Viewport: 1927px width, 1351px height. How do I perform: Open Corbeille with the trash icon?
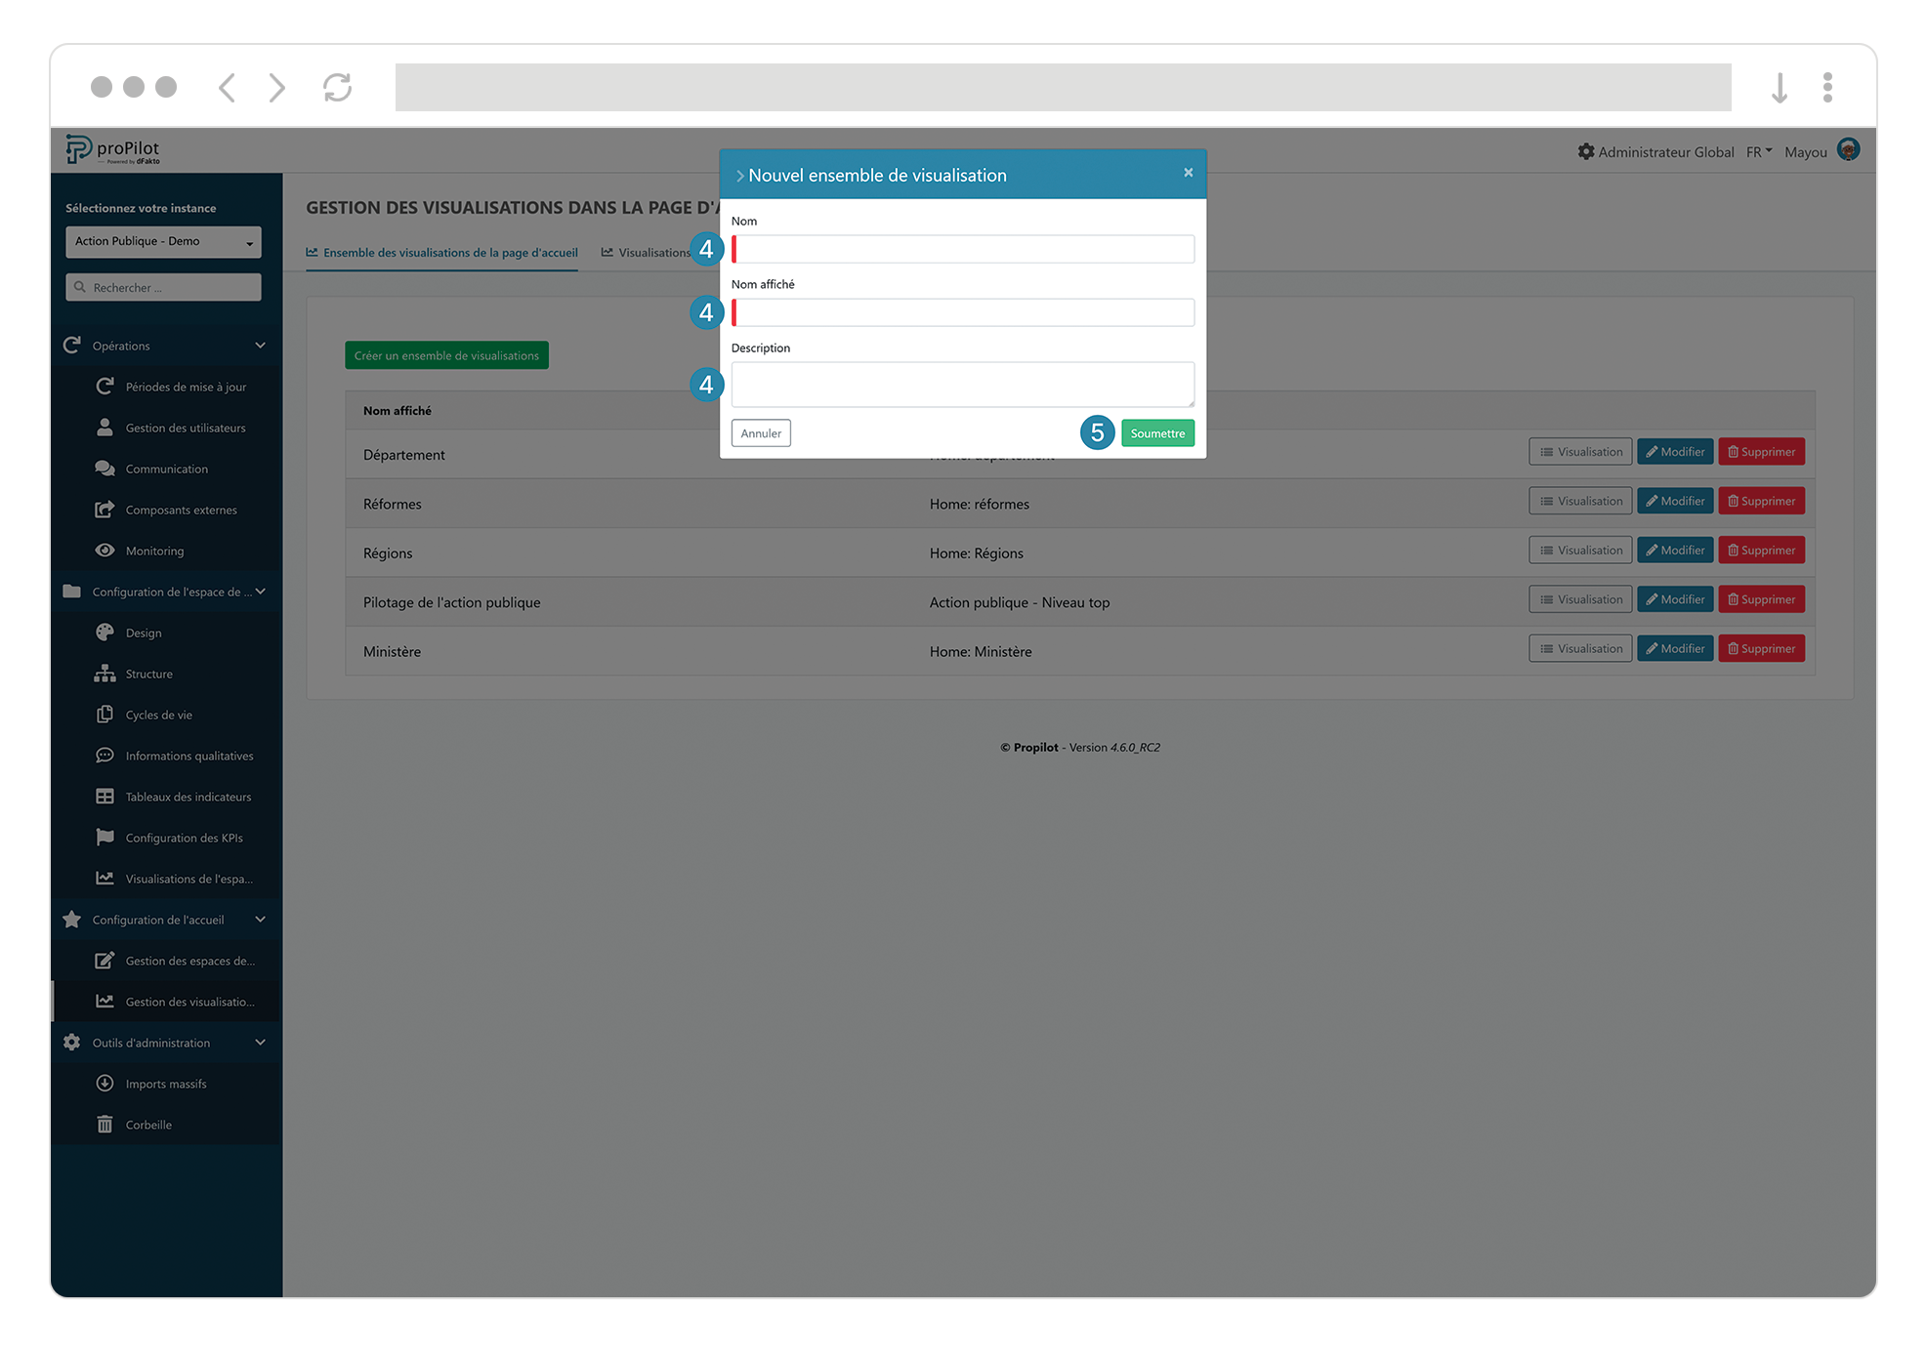click(x=105, y=1124)
